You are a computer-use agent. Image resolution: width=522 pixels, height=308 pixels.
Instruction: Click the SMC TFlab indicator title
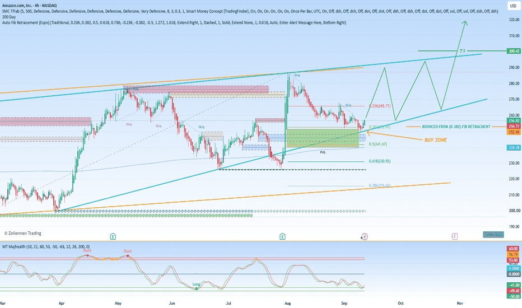pos(11,11)
